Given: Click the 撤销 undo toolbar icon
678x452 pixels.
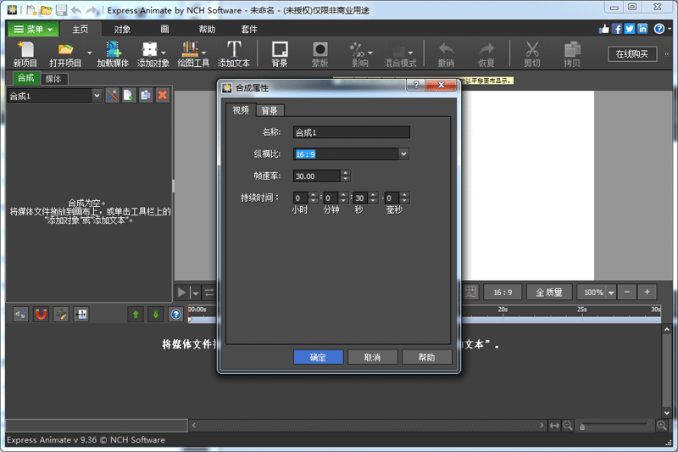Looking at the screenshot, I should tap(446, 49).
